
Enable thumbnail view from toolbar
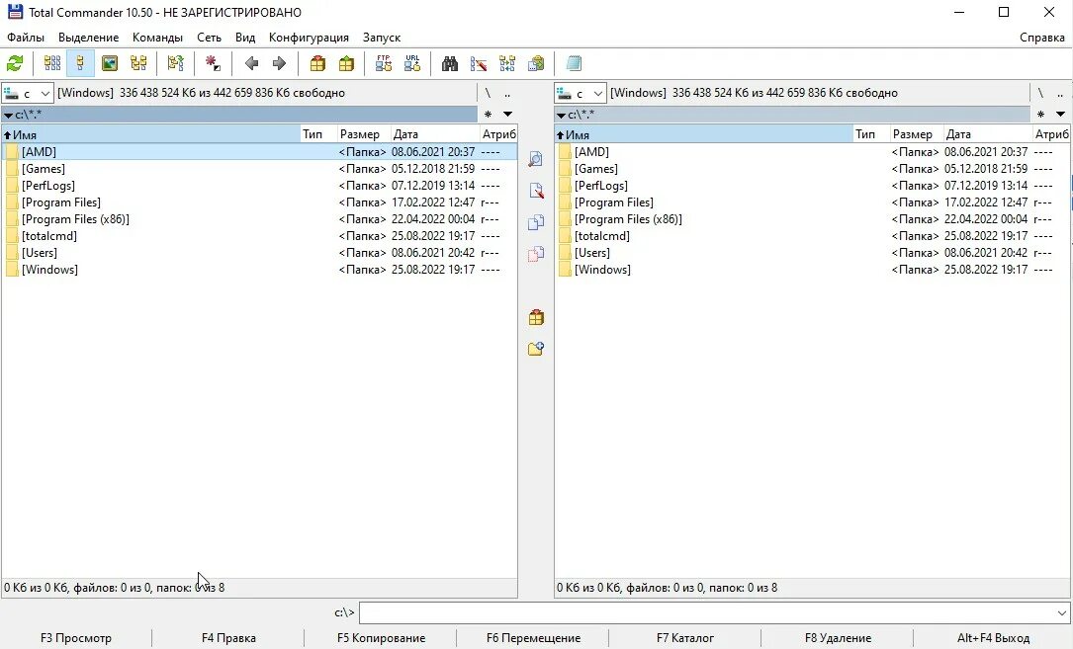tap(110, 63)
